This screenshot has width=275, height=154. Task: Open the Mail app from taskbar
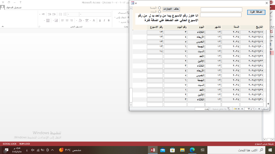[x=163, y=150]
